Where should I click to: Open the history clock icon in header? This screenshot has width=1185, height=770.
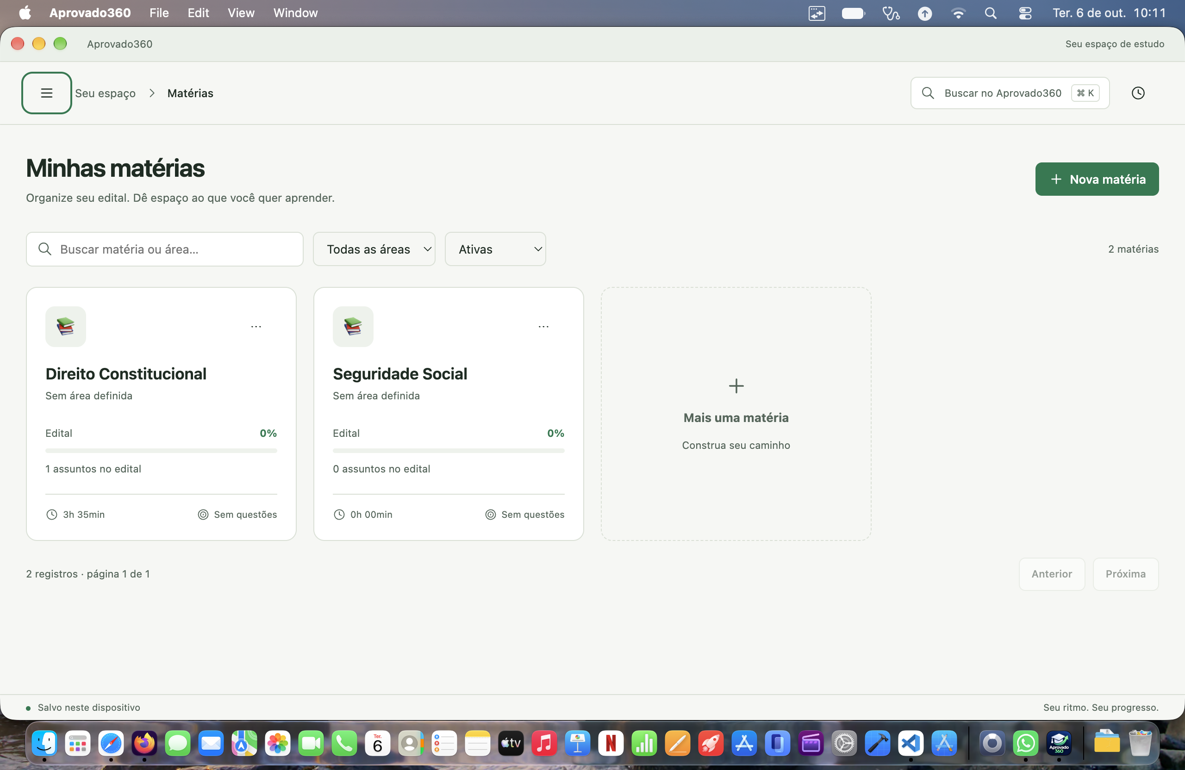click(1138, 93)
